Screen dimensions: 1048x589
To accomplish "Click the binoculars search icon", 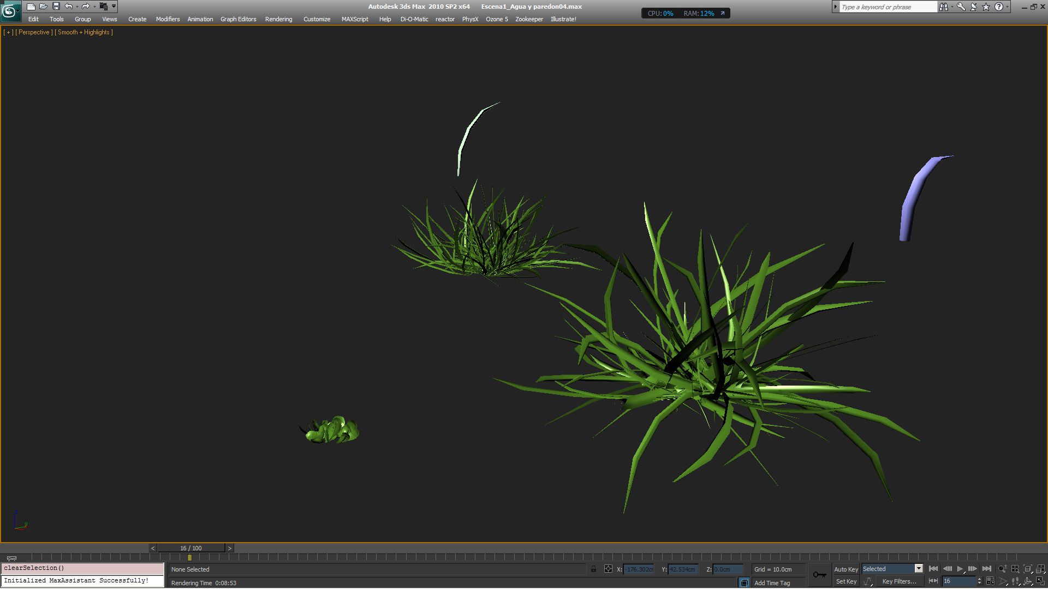I will [943, 7].
